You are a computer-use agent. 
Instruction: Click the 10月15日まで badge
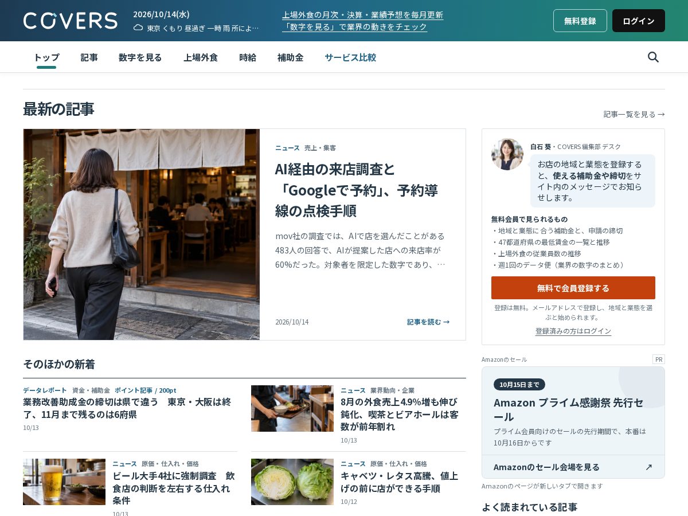click(519, 384)
